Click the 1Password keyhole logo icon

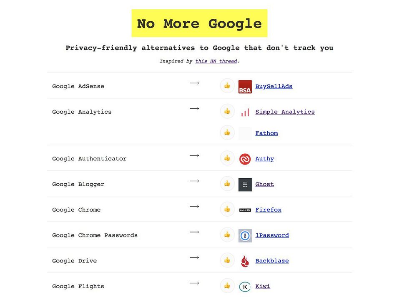click(x=245, y=235)
